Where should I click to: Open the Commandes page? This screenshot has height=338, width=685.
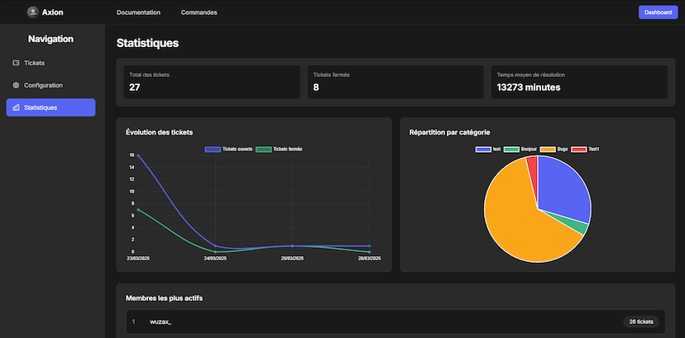pos(199,12)
